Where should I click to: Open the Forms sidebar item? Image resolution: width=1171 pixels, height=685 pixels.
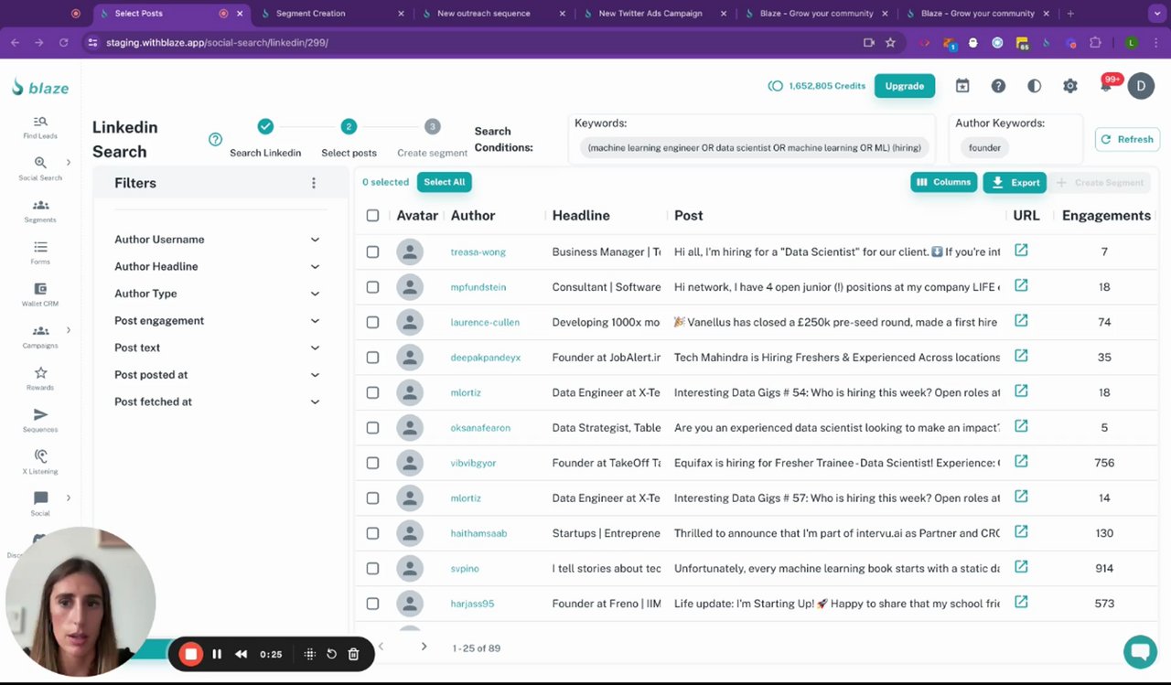click(x=40, y=252)
